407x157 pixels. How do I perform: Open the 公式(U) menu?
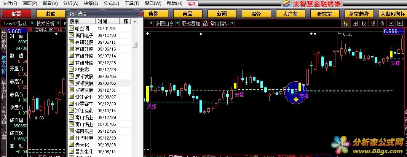click(x=111, y=4)
